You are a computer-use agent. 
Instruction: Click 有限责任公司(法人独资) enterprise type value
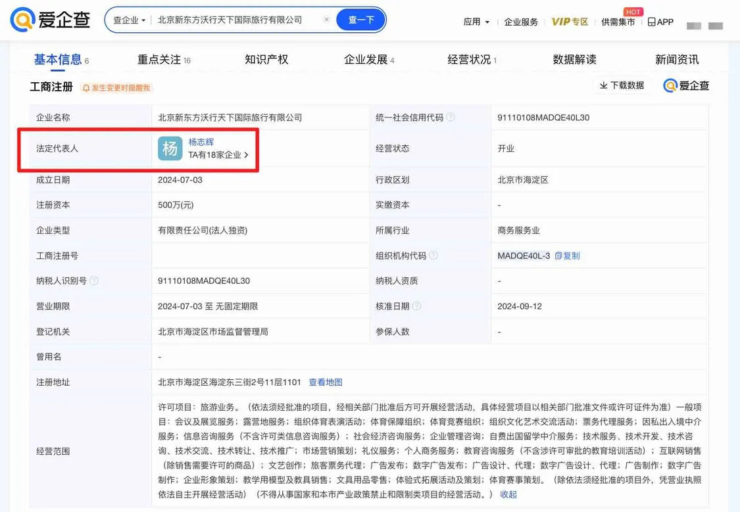tap(203, 231)
